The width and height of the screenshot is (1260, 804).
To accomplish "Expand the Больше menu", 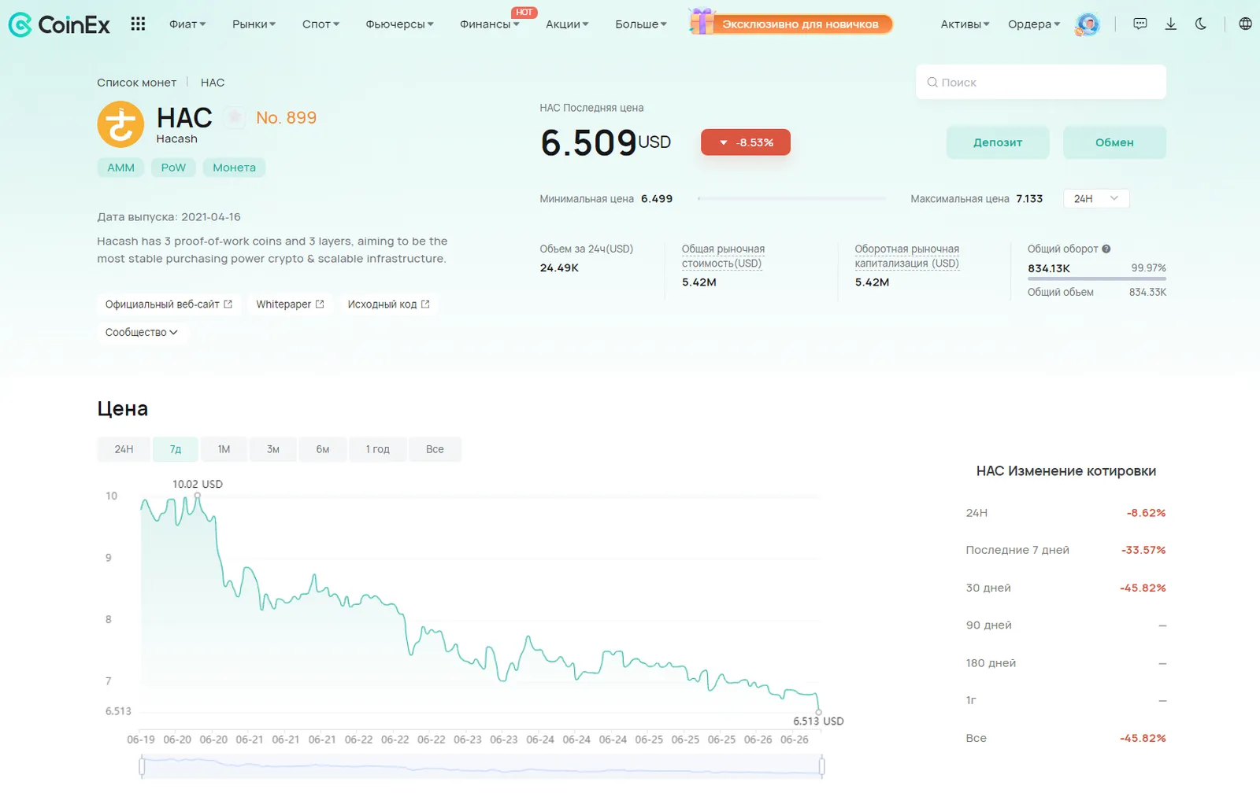I will (x=641, y=24).
